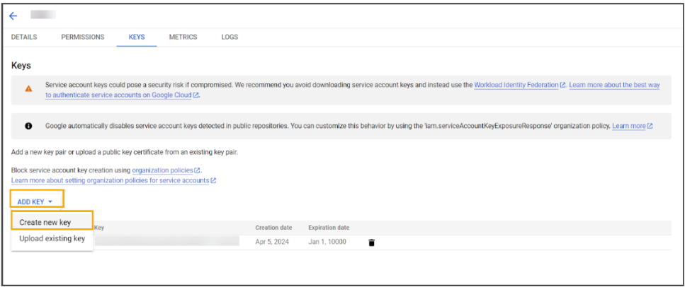Click the orange warning triangle icon
This screenshot has height=287, width=685.
coord(28,88)
